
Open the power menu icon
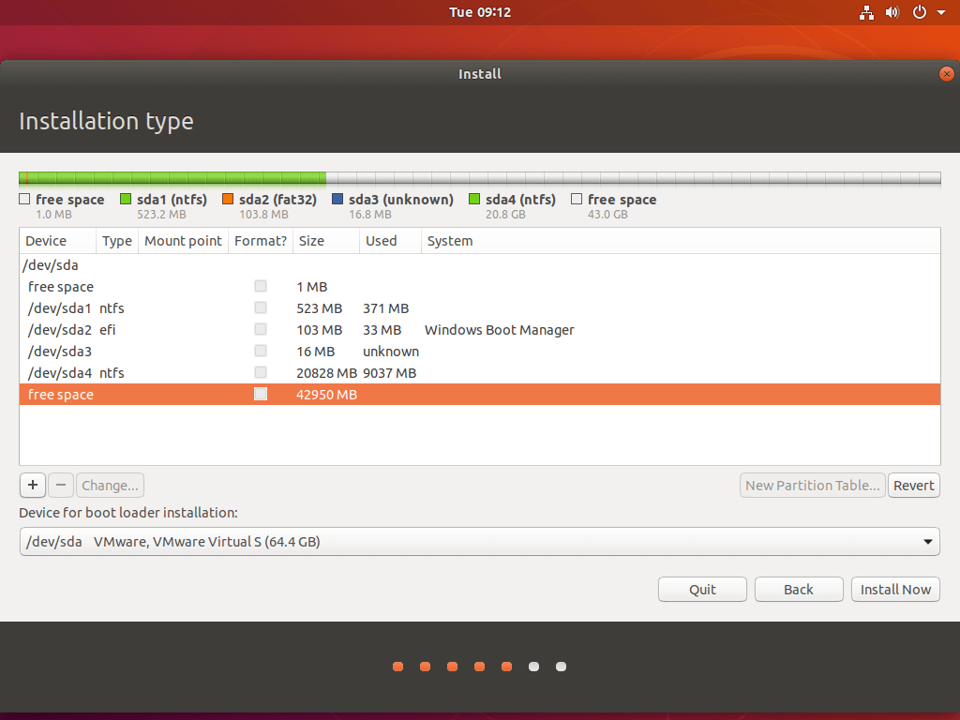pos(920,12)
